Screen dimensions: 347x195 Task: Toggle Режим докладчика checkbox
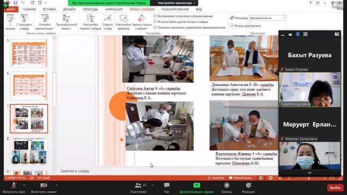click(x=232, y=26)
